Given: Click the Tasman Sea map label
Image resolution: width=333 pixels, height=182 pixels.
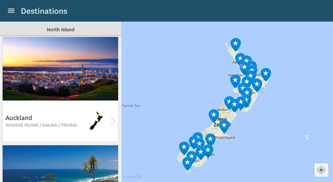Looking at the screenshot, I should coord(131,106).
